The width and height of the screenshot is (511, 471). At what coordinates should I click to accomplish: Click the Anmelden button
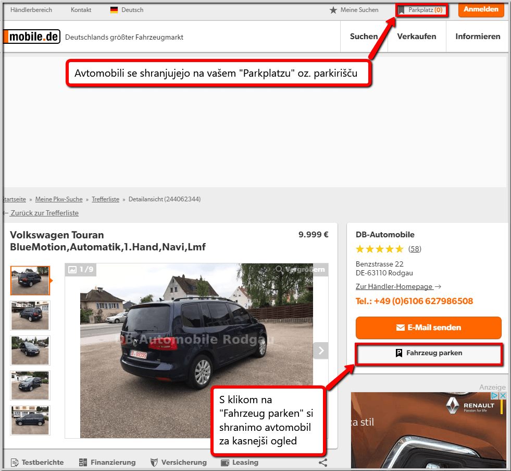481,9
